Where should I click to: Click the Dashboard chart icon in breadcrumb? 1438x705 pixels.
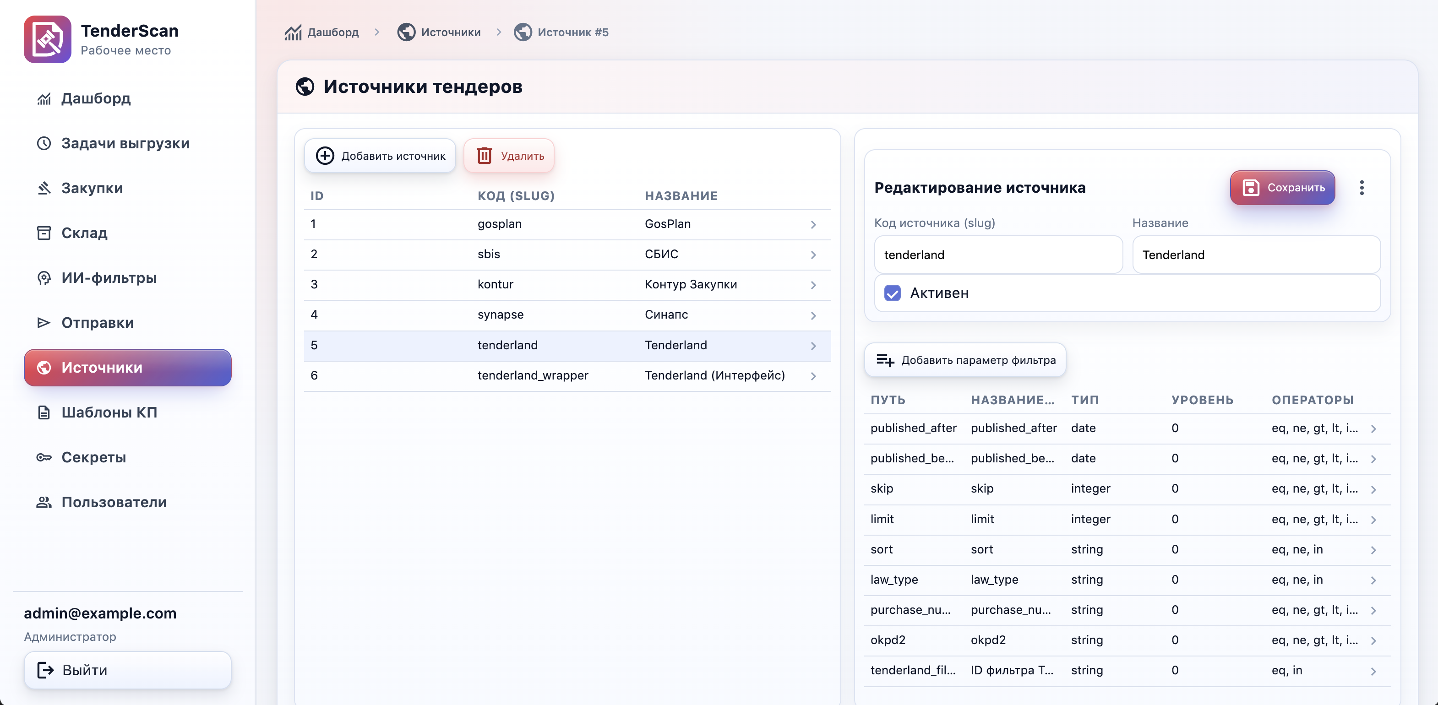pyautogui.click(x=293, y=33)
